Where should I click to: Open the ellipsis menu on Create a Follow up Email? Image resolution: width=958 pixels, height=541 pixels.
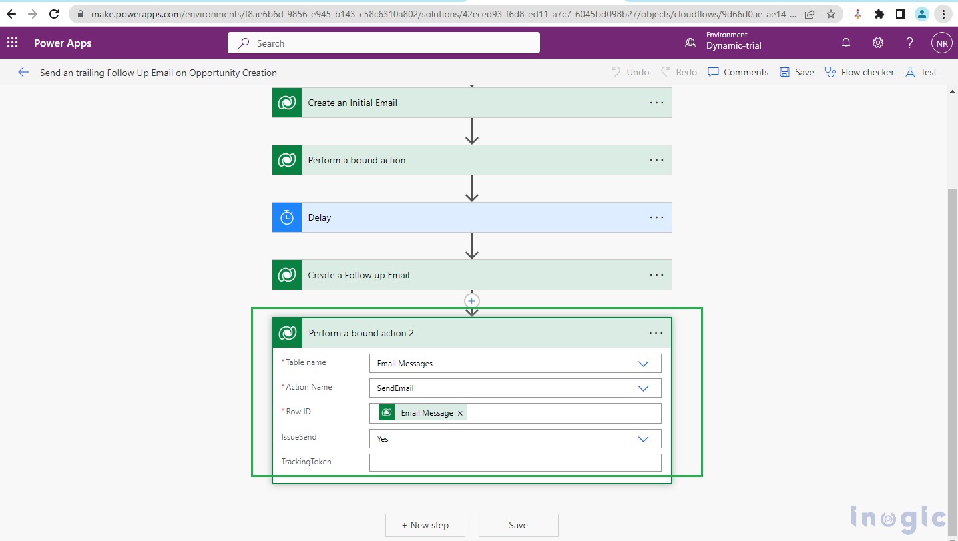point(656,274)
